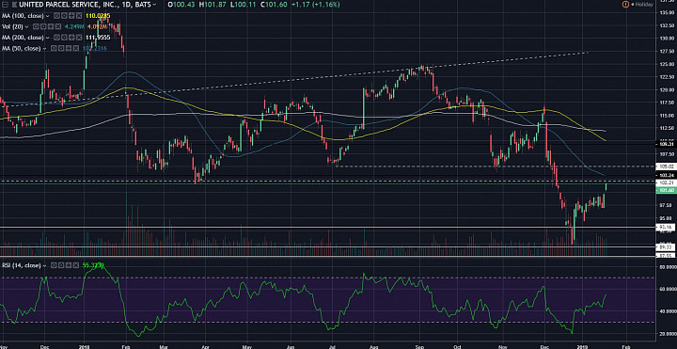Open the third icon on the MA 50 row
677x349 pixels.
tap(69, 48)
